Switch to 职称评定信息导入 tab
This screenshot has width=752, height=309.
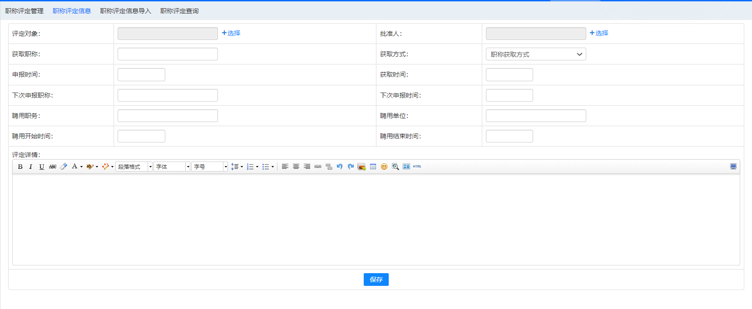click(125, 11)
